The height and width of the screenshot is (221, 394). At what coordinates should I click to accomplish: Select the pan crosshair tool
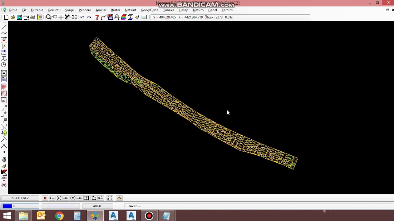coord(61,17)
